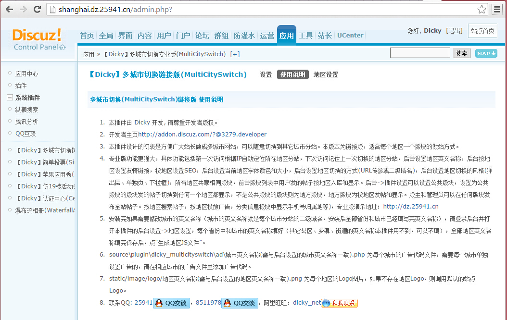The width and height of the screenshot is (507, 320).
Task: Open 【Dicky】多城市切换 sidebar plugin
Action: tap(45, 150)
